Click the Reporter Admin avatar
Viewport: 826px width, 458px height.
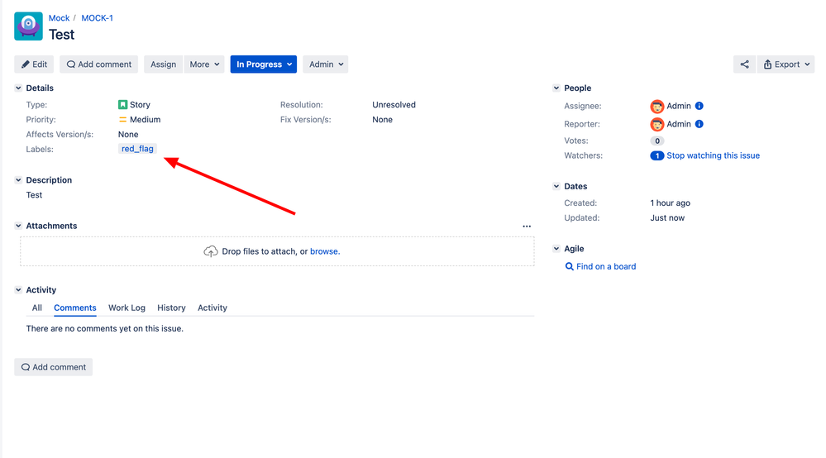[657, 124]
